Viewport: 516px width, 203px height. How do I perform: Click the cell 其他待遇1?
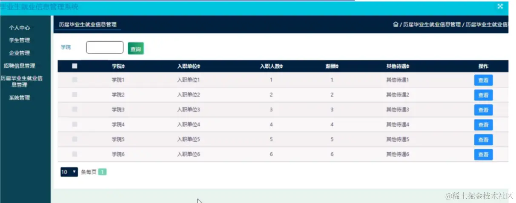(398, 80)
